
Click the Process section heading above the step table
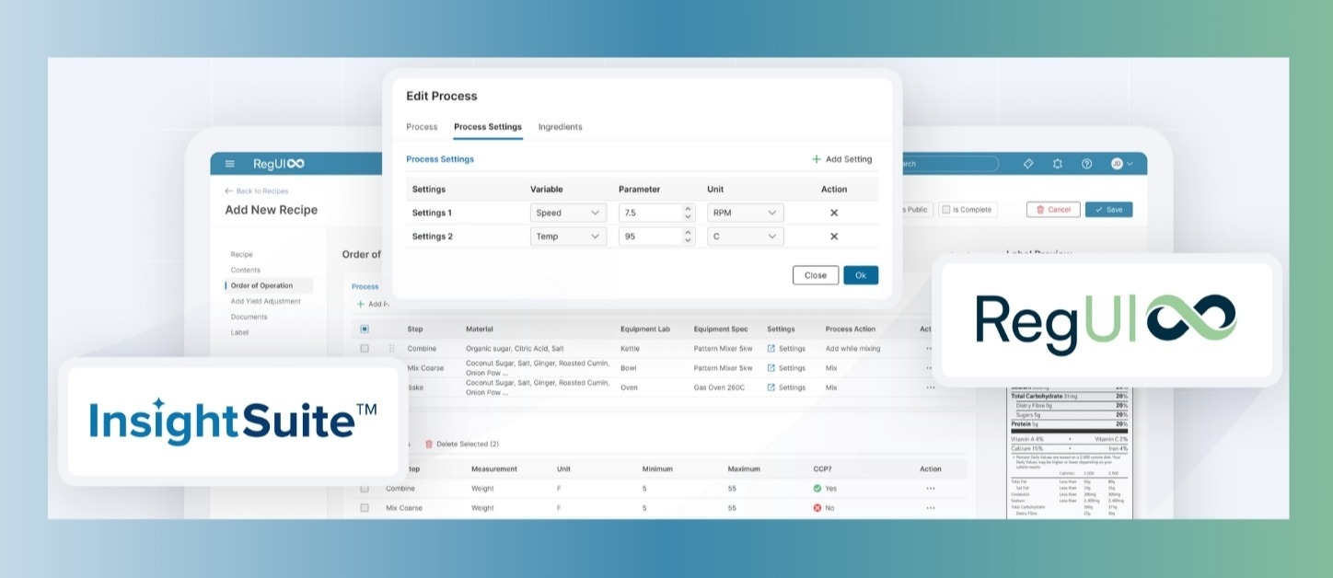tap(365, 286)
